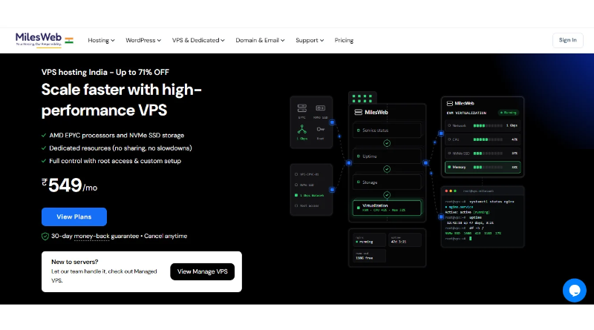Click the checkmark circle below Service status

pos(387,143)
